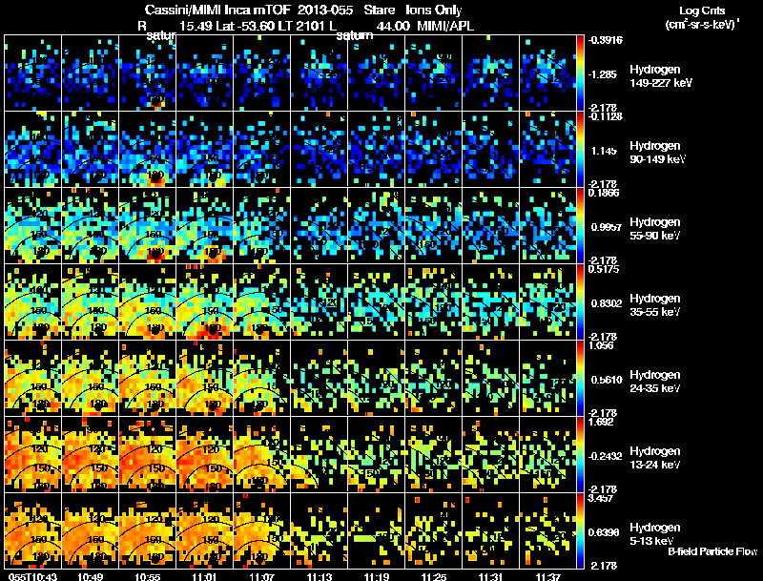Open the 5-13 keV panel at 11:19

pyautogui.click(x=376, y=531)
